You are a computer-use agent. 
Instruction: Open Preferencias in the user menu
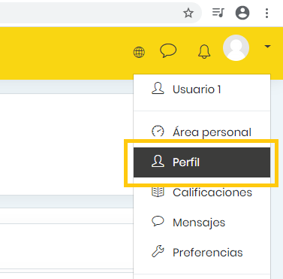pyautogui.click(x=202, y=253)
